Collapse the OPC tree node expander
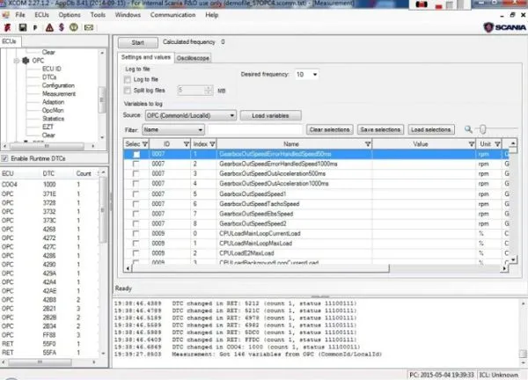 (x=16, y=61)
